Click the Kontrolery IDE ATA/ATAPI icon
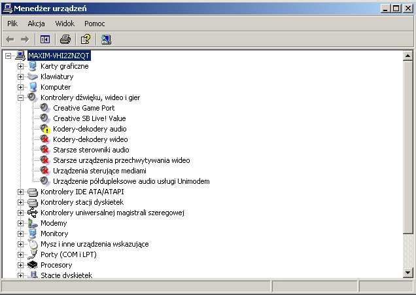 tap(32, 192)
